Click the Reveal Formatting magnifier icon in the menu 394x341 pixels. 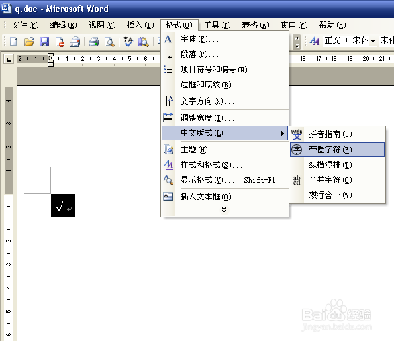point(168,180)
